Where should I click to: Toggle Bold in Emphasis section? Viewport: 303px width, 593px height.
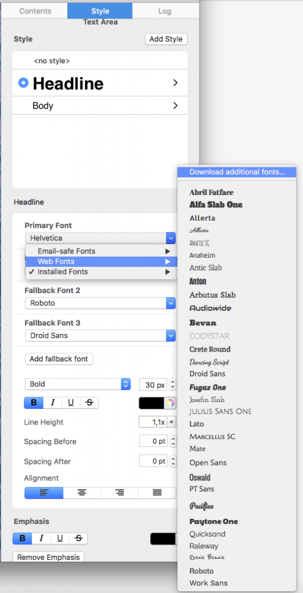click(23, 538)
